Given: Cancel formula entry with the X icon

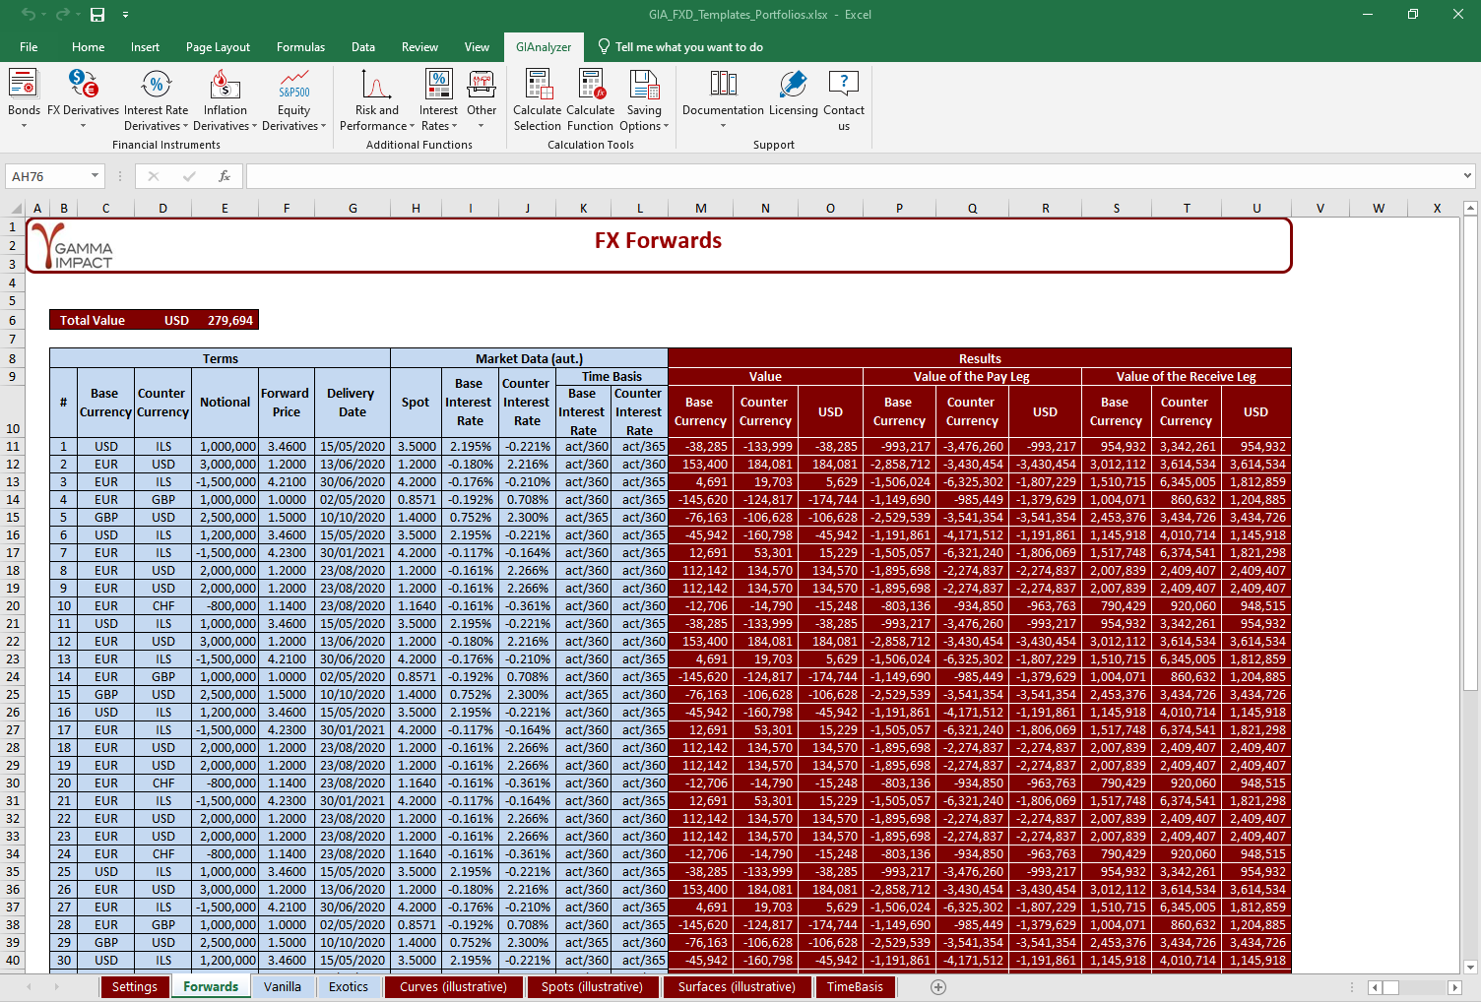Looking at the screenshot, I should point(154,176).
